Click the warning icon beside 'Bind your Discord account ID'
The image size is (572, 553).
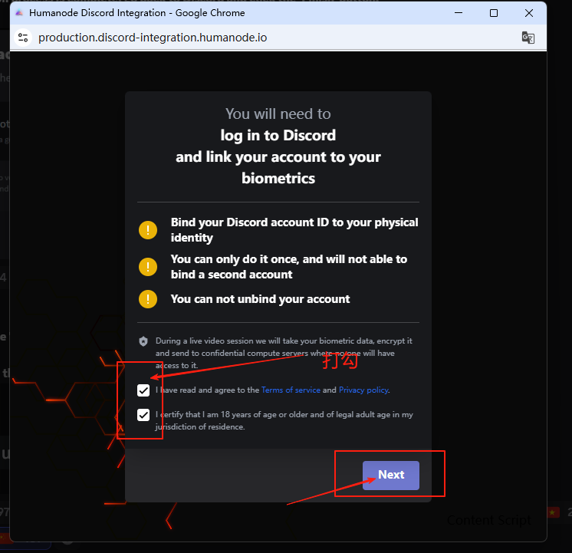[x=148, y=230]
